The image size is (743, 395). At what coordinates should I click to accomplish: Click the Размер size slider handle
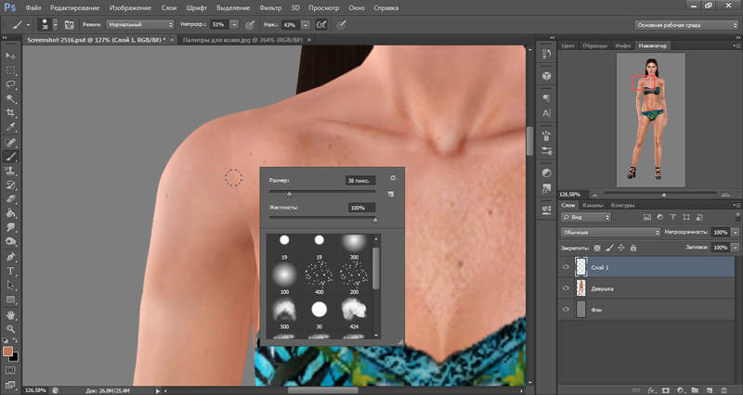[x=289, y=194]
